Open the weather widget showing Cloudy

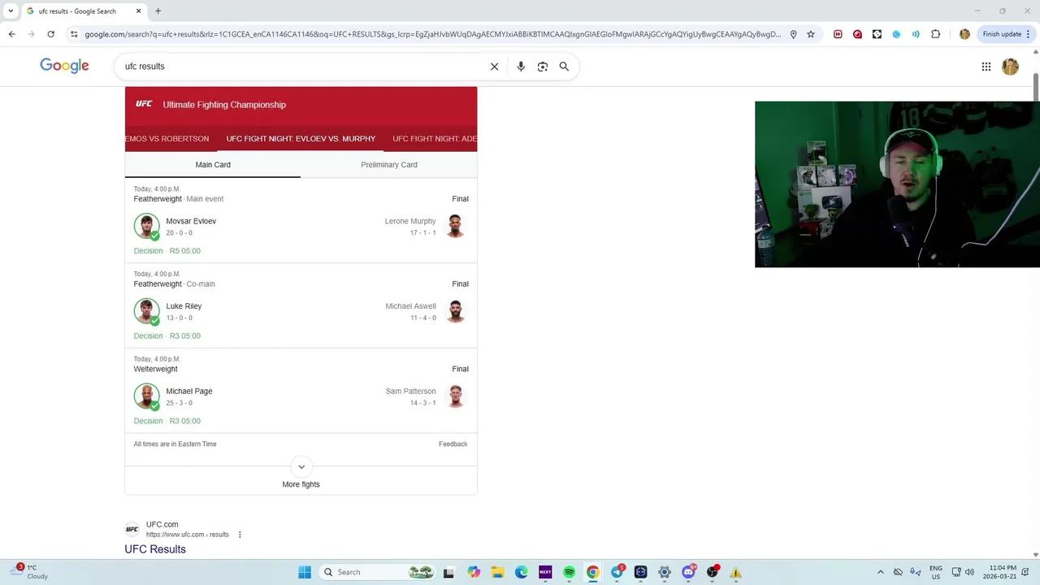pos(31,572)
